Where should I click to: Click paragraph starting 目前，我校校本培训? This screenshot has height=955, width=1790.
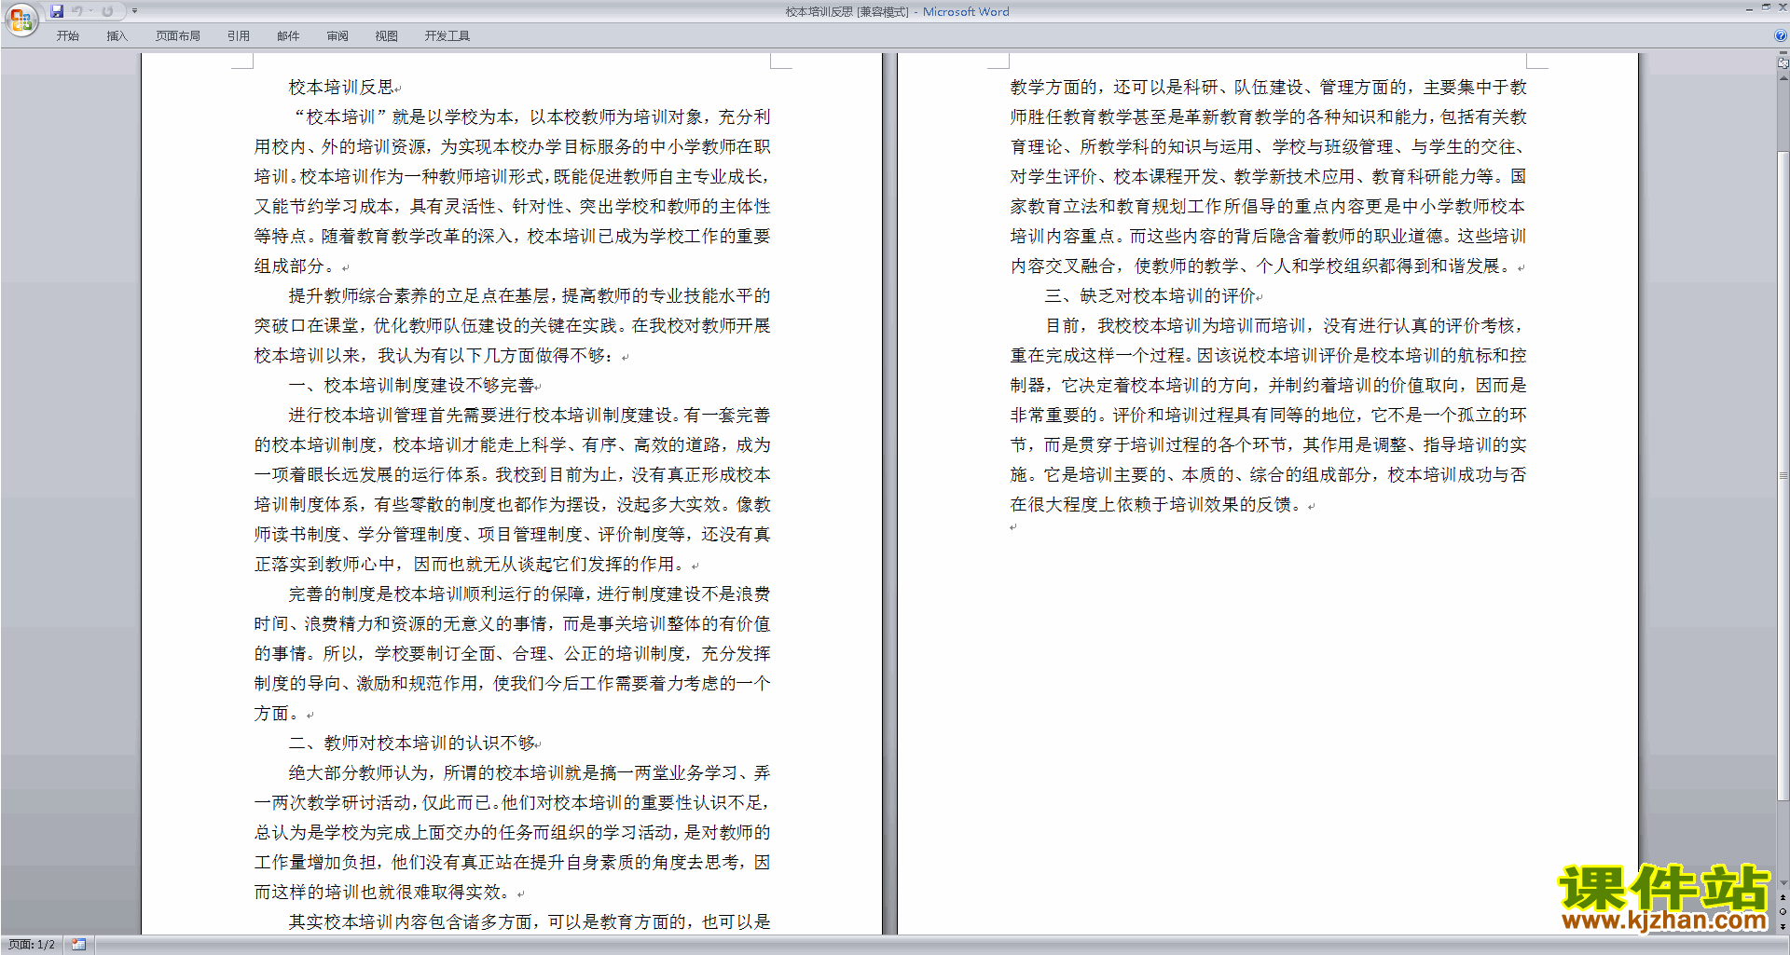pos(1268,416)
